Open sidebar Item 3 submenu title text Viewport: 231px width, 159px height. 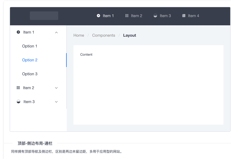pyautogui.click(x=29, y=102)
